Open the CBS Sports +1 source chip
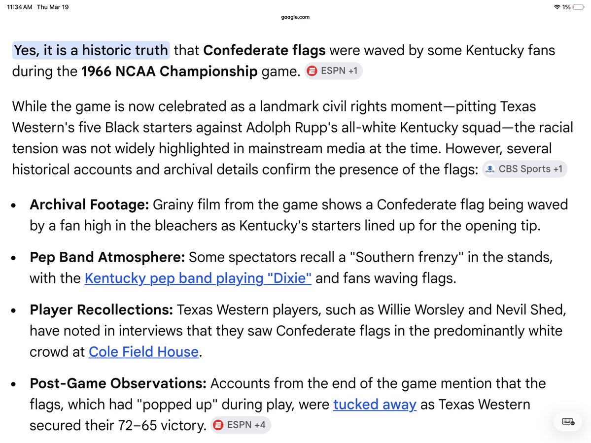 pyautogui.click(x=524, y=169)
